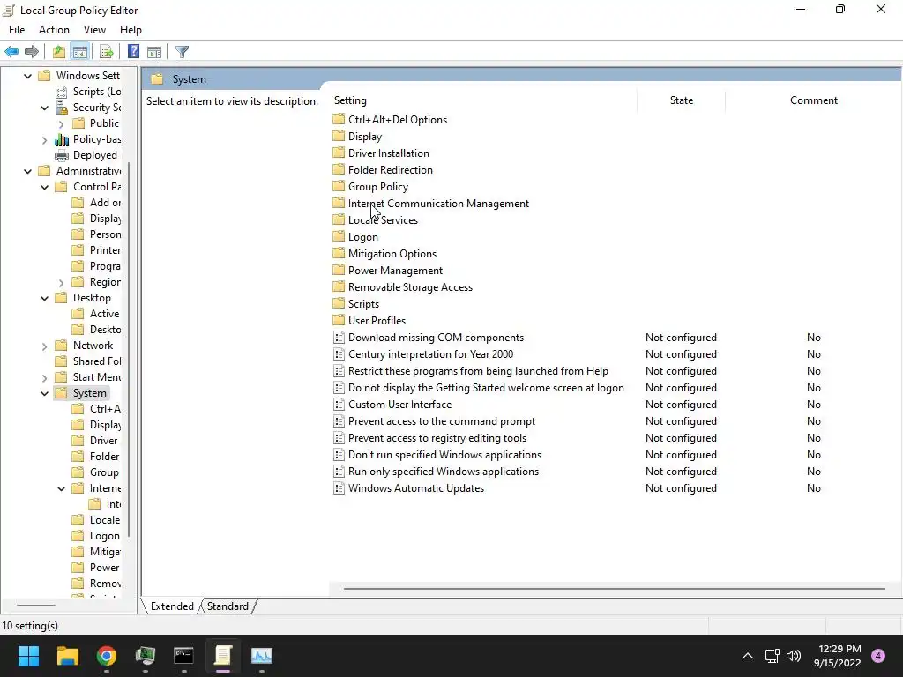
Task: Open the Help menu
Action: (131, 30)
